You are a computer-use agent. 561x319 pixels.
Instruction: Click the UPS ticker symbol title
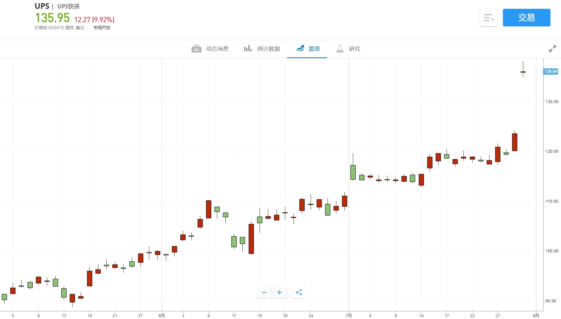coord(42,6)
